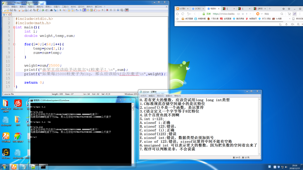Open the 腾讯课堂 bookmark link

238,19
